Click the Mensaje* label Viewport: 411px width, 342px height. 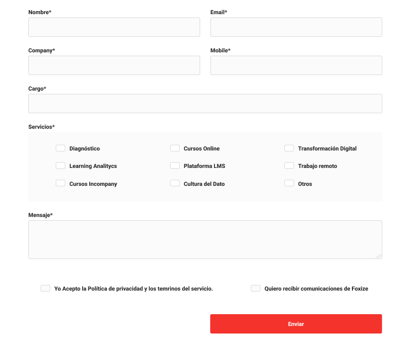point(40,215)
